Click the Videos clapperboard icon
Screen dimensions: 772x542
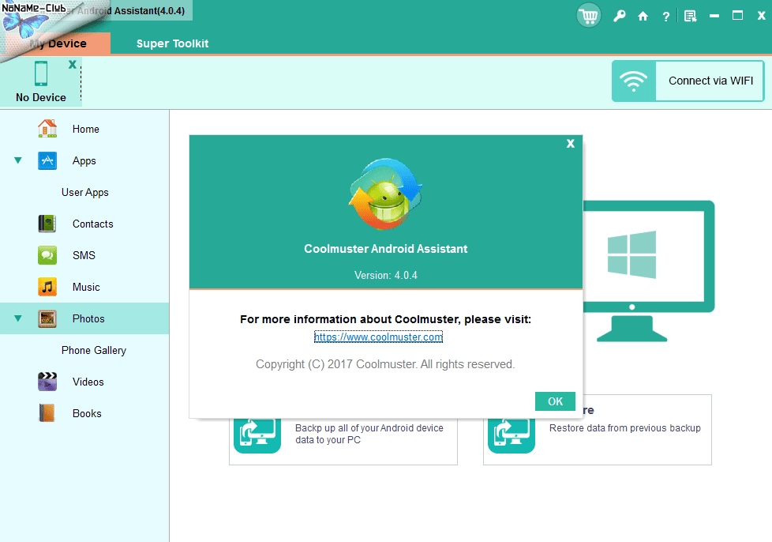[47, 382]
